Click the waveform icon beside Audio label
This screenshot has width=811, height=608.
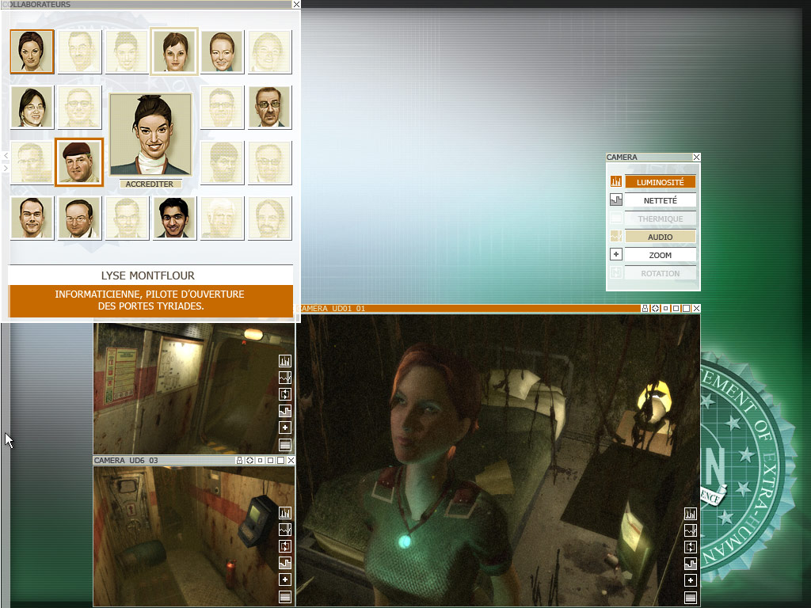(x=616, y=237)
